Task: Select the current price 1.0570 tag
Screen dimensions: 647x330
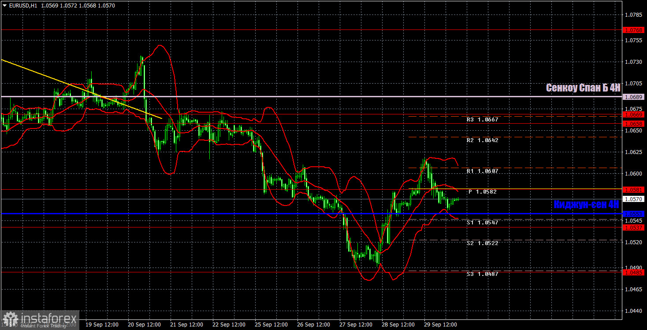Action: pyautogui.click(x=634, y=199)
